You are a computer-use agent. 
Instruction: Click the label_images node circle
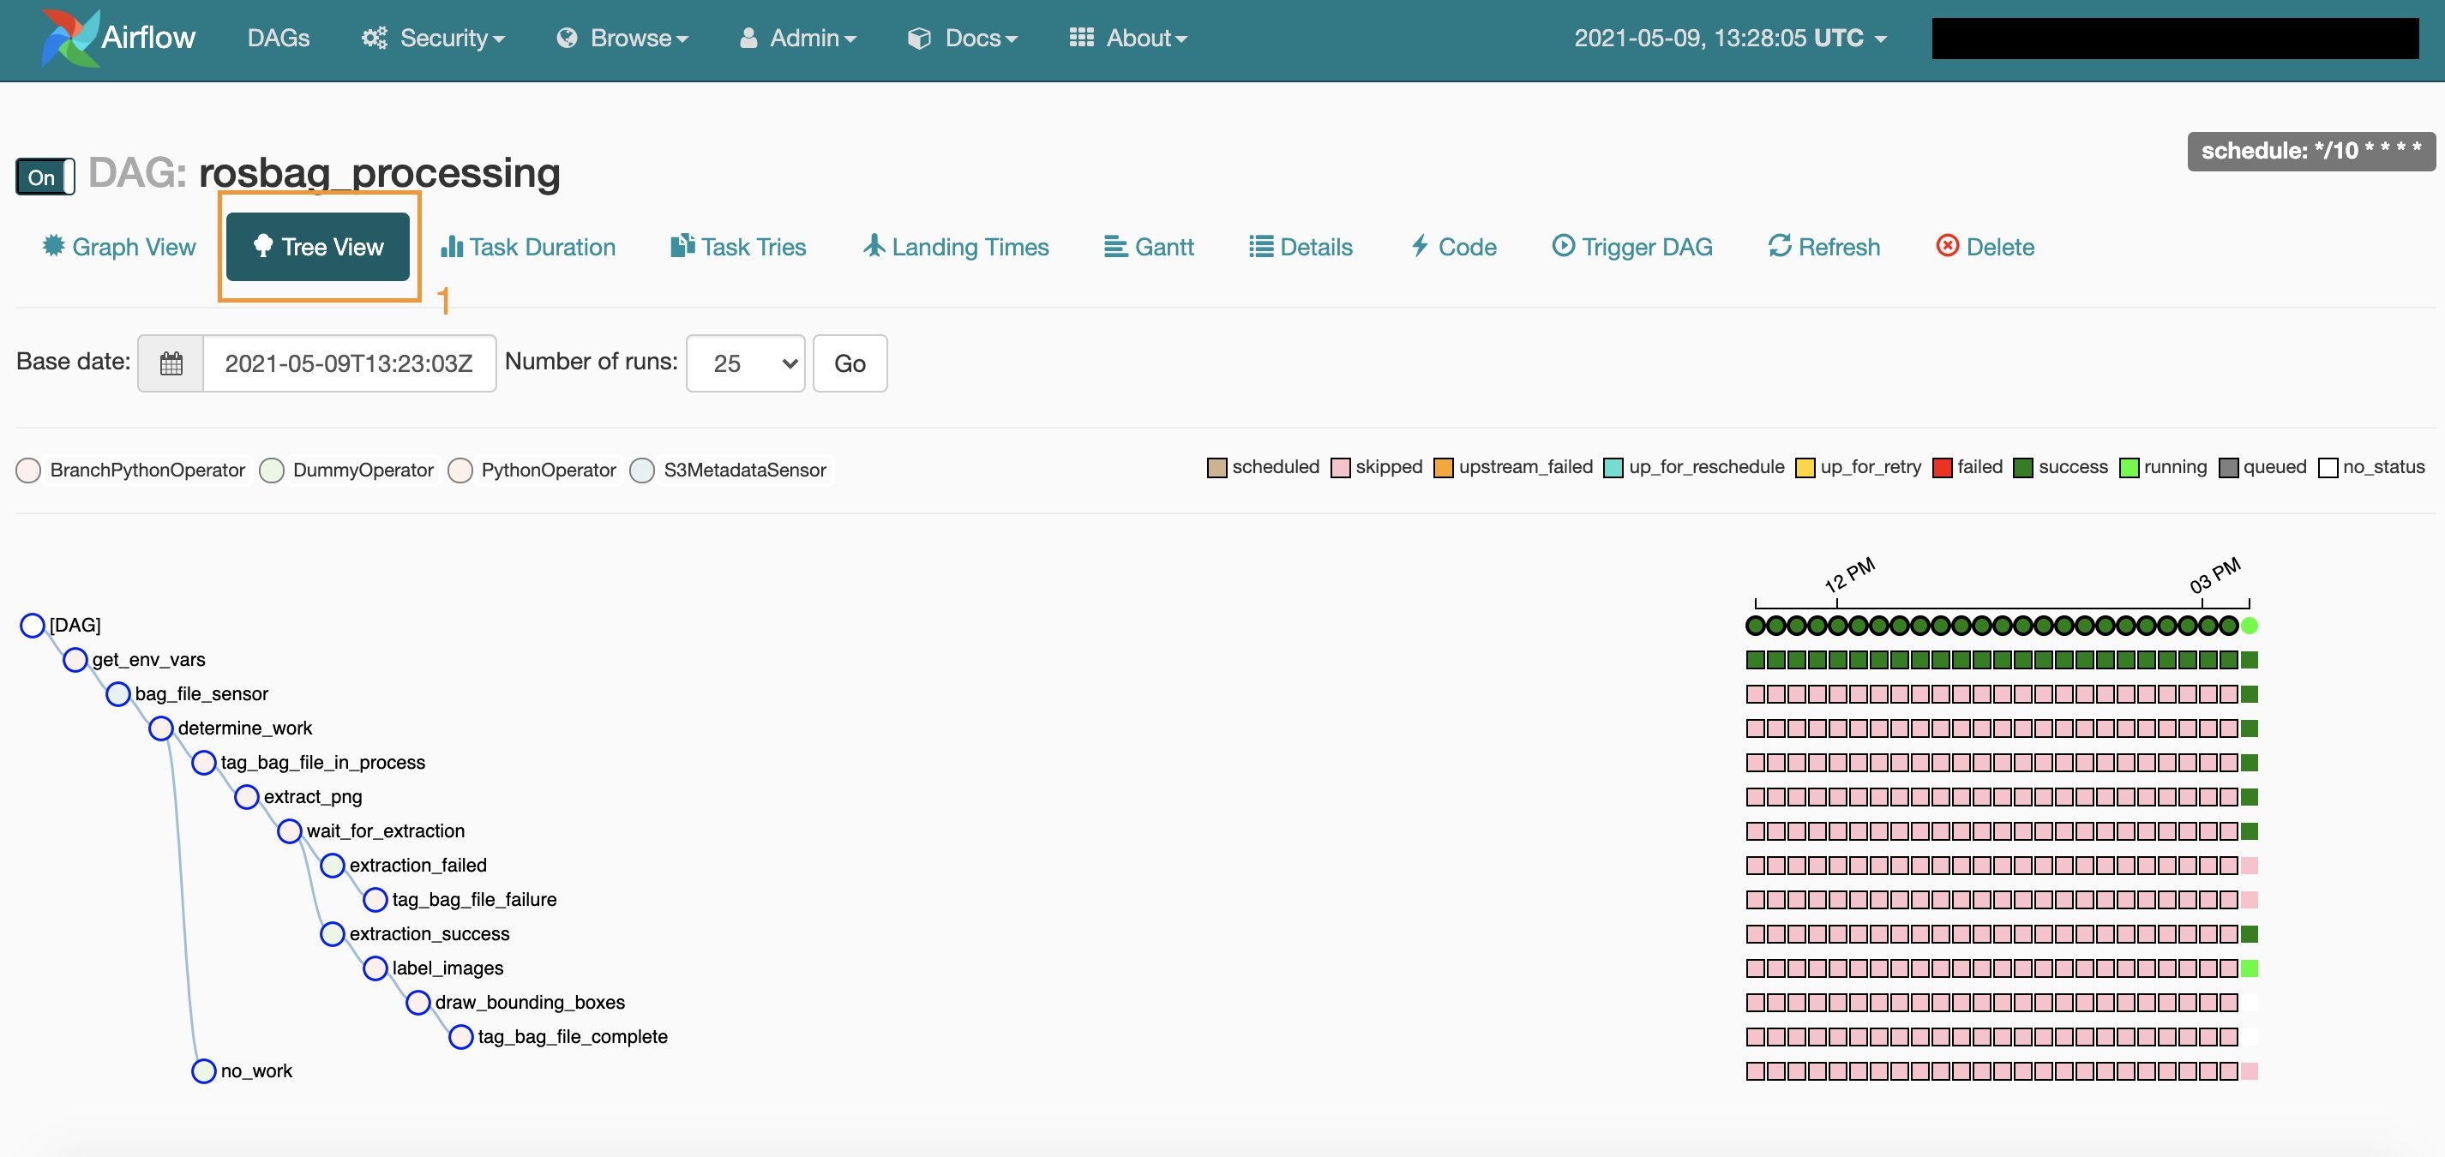tap(375, 968)
